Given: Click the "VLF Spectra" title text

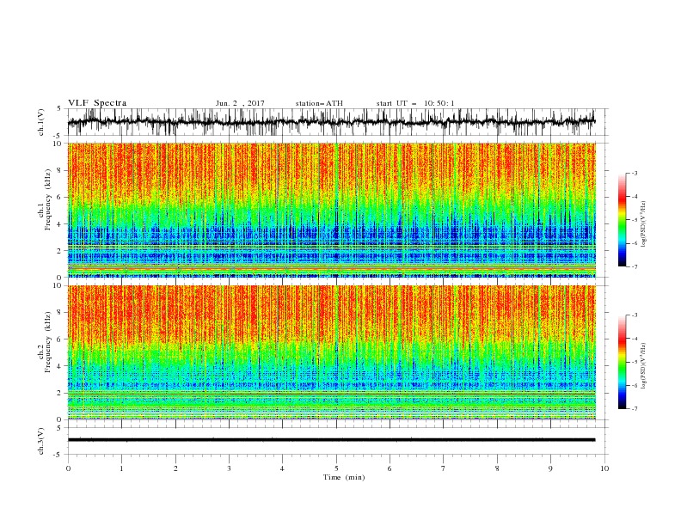Looking at the screenshot, I should (97, 103).
